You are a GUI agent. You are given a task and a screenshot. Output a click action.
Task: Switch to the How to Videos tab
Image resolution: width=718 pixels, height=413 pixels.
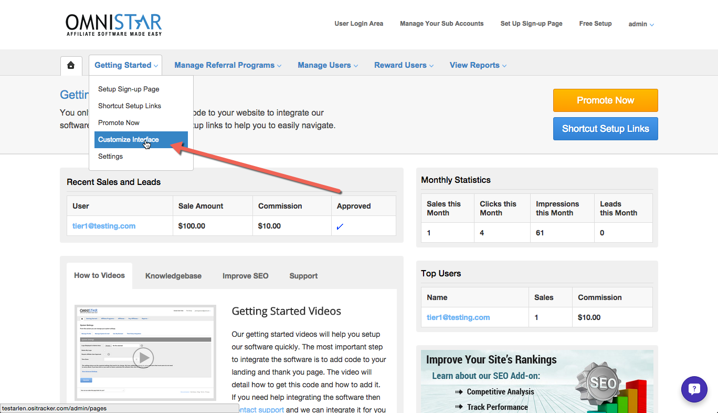(x=99, y=275)
